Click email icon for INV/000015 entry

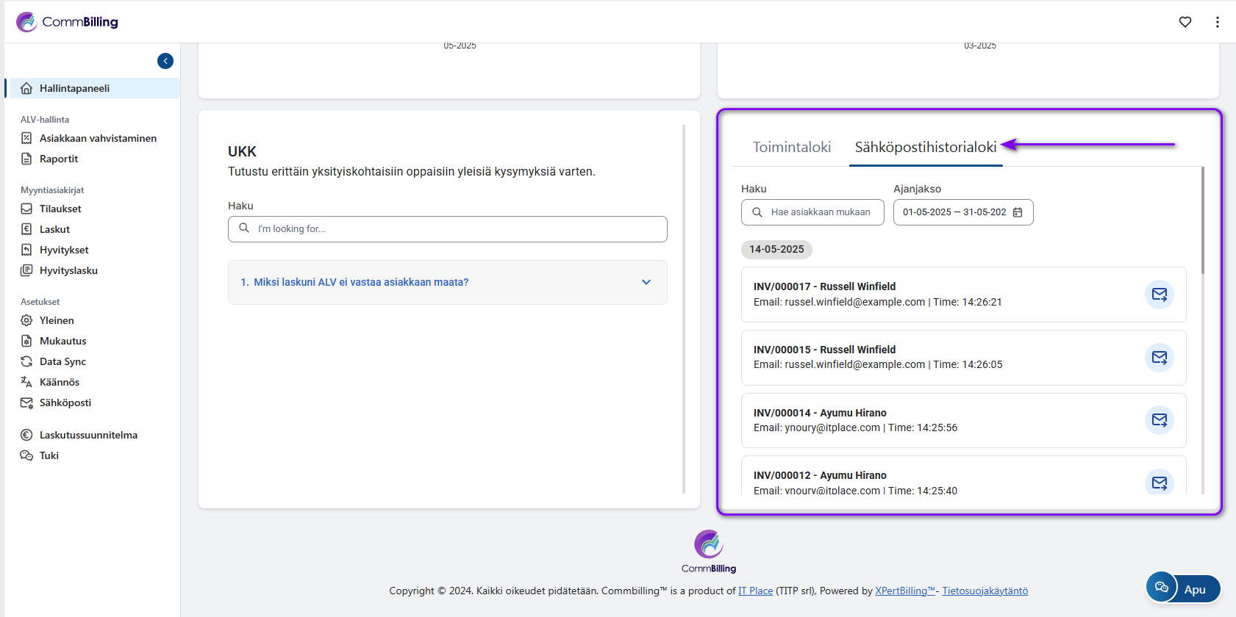tap(1159, 358)
